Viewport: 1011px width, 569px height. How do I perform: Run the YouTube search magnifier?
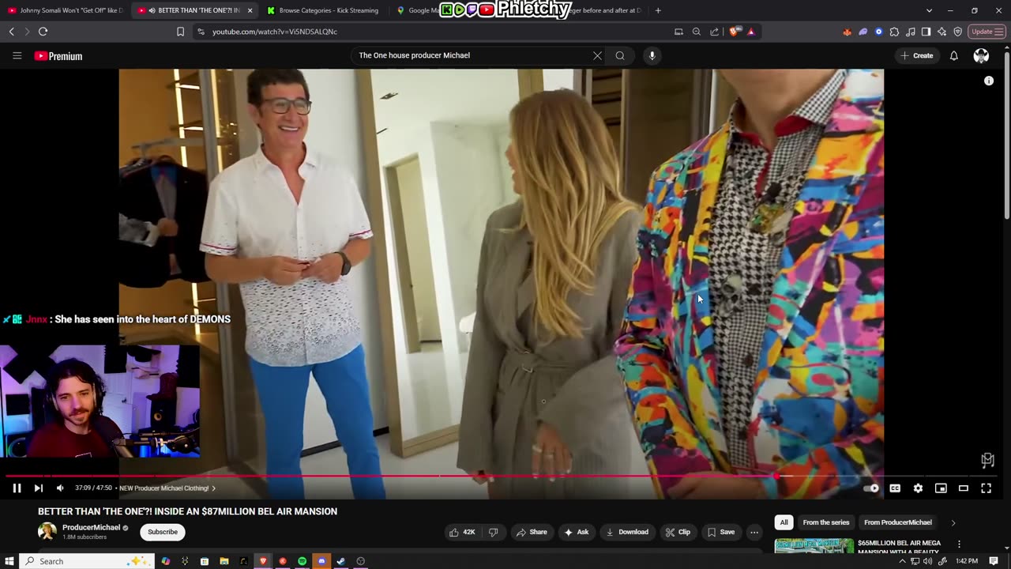(620, 55)
